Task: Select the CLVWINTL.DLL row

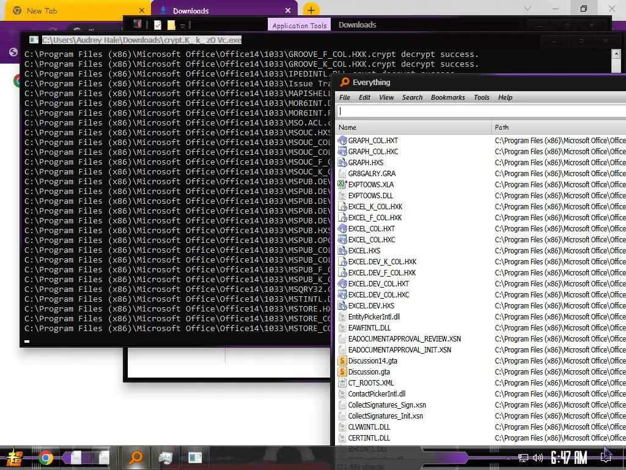Action: (481, 427)
